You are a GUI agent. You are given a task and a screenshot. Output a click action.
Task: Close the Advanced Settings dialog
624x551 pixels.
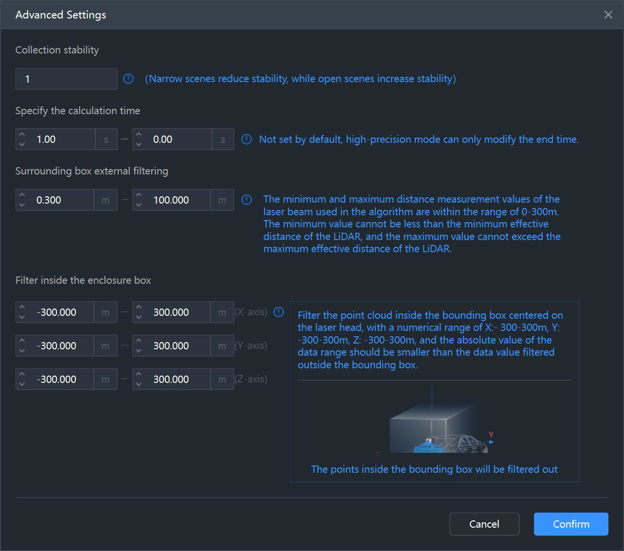click(x=608, y=15)
